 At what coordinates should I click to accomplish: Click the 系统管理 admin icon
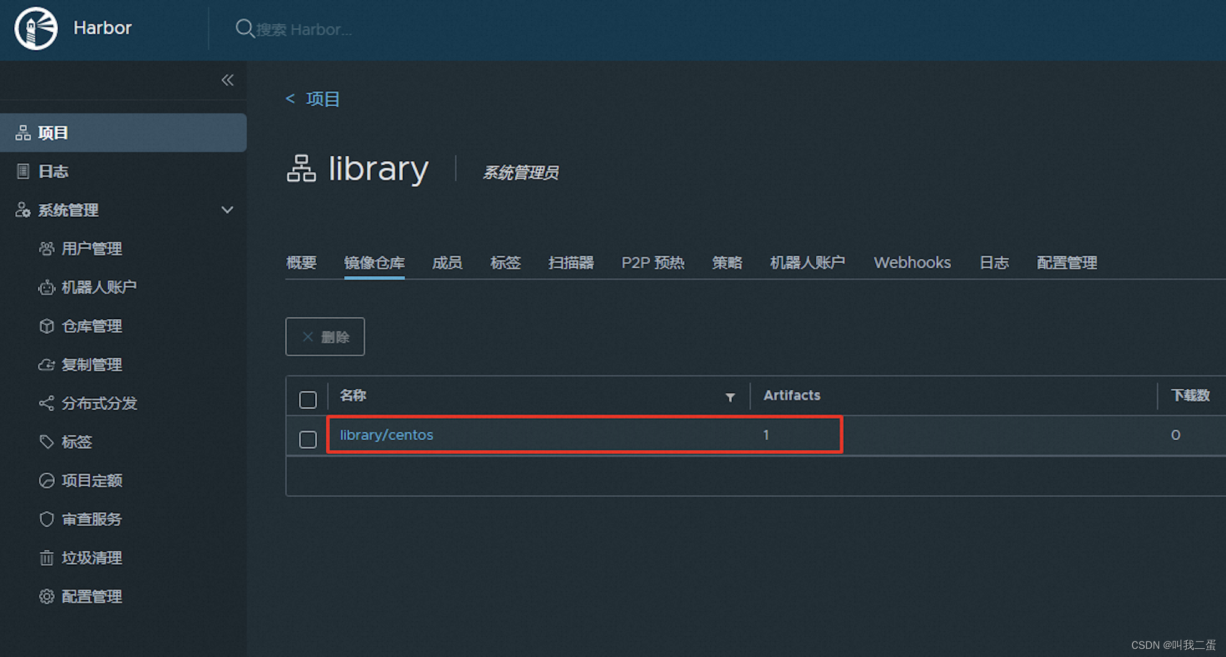23,210
